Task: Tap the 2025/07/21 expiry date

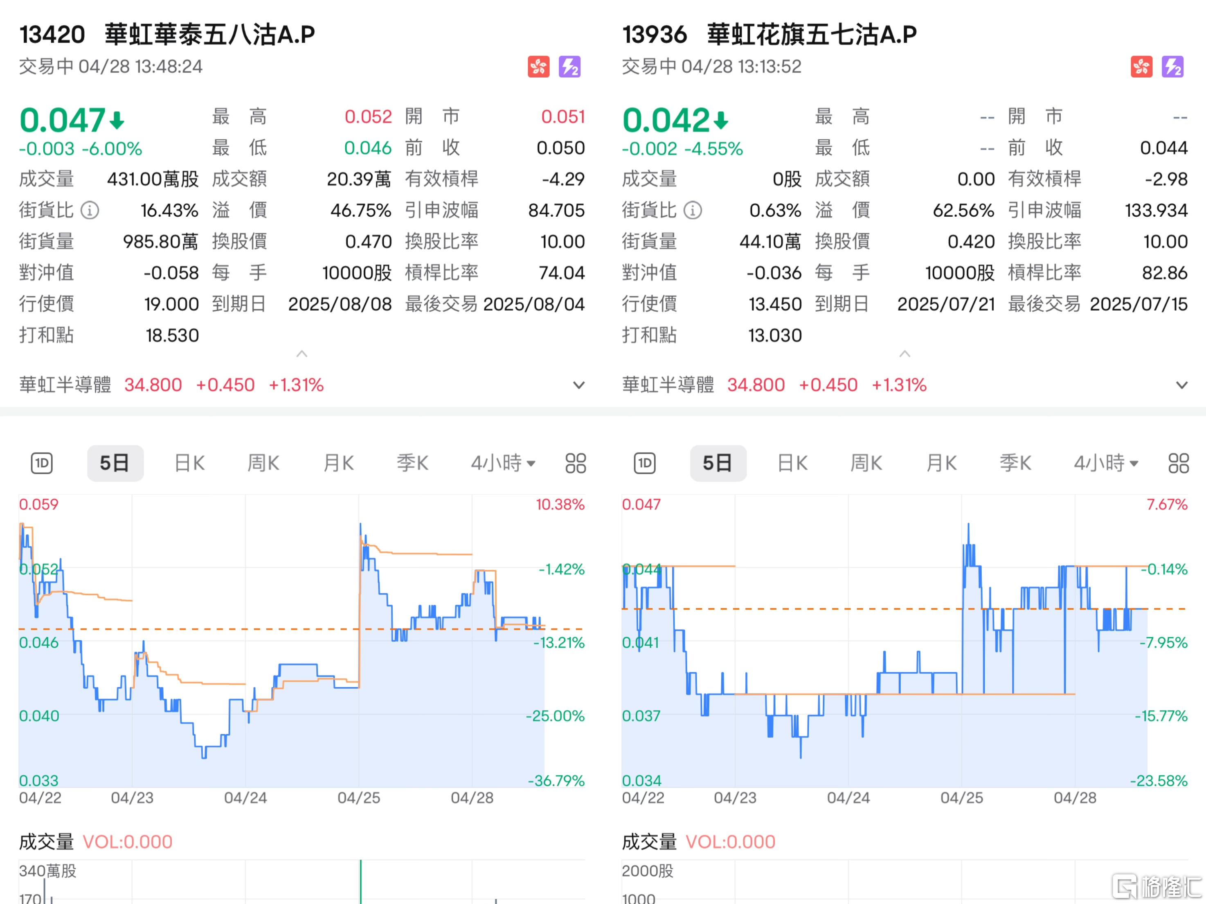Action: coord(947,304)
